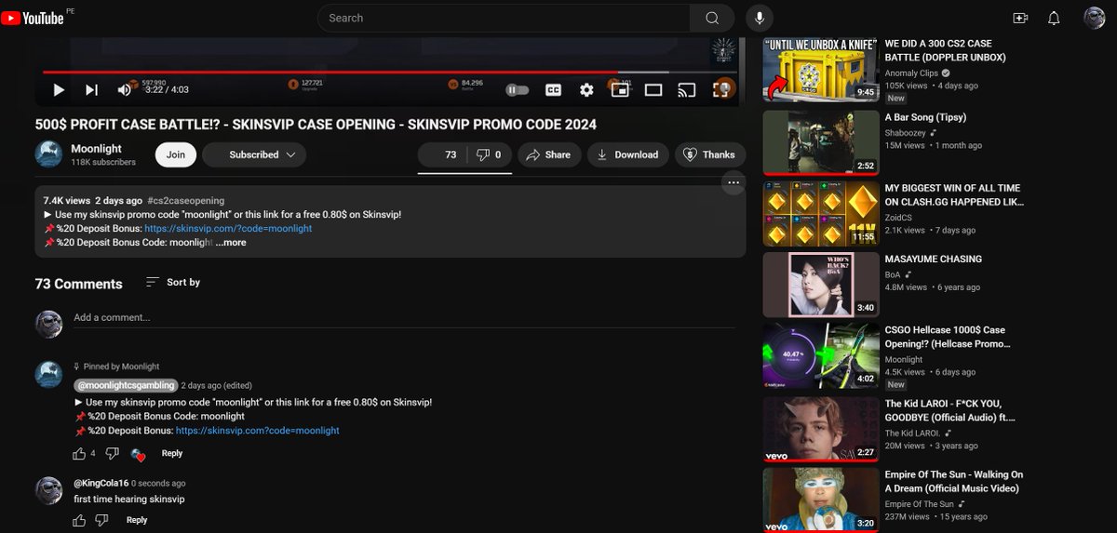Viewport: 1117px width, 533px height.
Task: Switch to theater mode
Action: coord(653,89)
